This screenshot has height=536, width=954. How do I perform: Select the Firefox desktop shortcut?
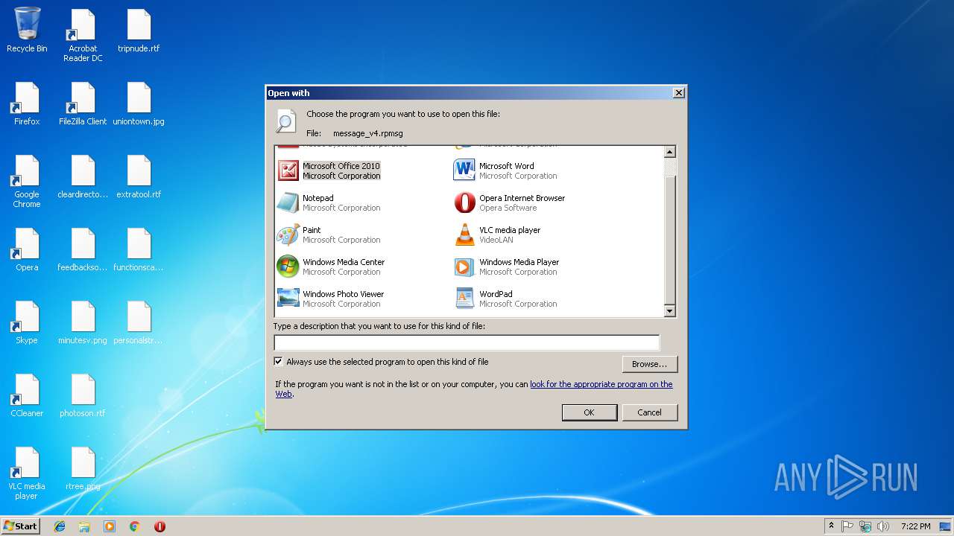27,103
